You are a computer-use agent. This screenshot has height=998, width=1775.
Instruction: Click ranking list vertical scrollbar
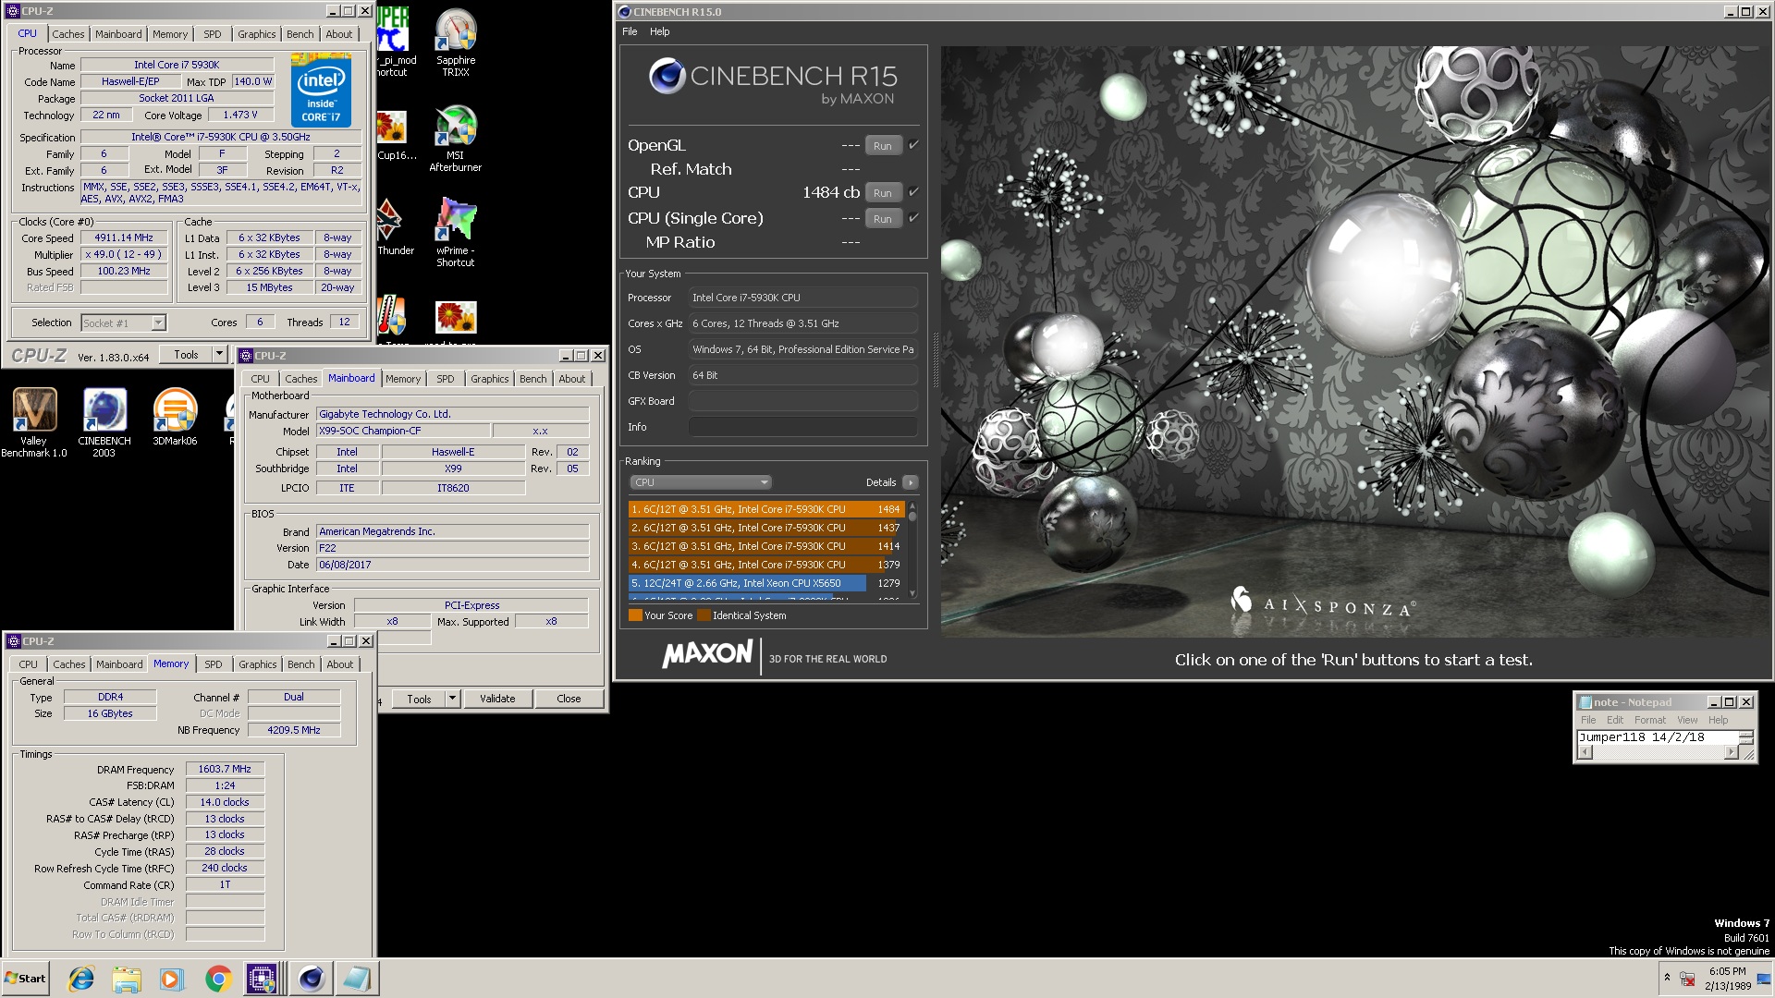(x=912, y=551)
